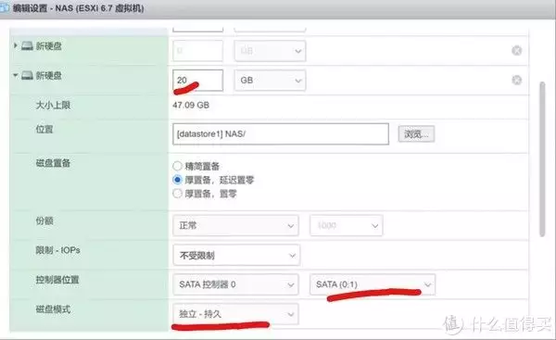Collapse the expanded 新硬盘 entry
556x340 pixels.
coord(15,75)
